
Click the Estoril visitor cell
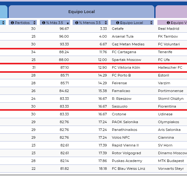coord(164,75)
